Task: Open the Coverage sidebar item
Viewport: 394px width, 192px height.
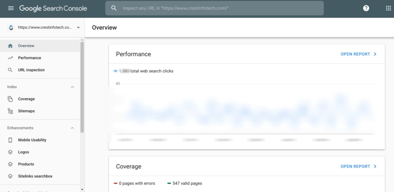Action: [40, 99]
